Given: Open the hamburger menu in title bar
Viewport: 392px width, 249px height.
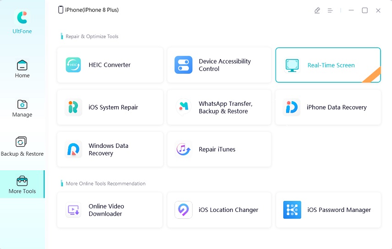Looking at the screenshot, I should click(330, 10).
